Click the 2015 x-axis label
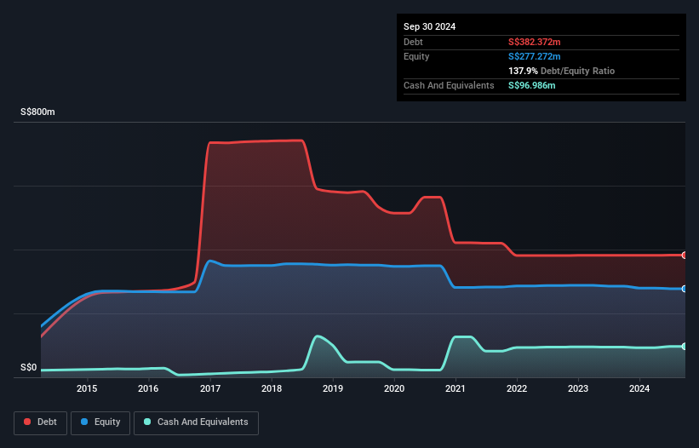 [87, 388]
